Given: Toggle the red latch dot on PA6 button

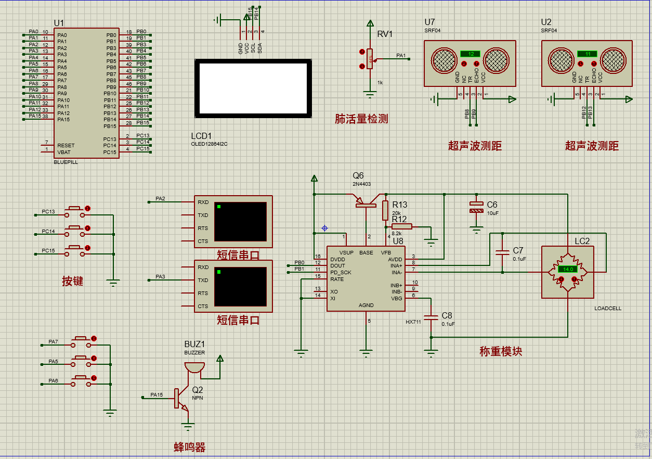Looking at the screenshot, I should coord(94,378).
